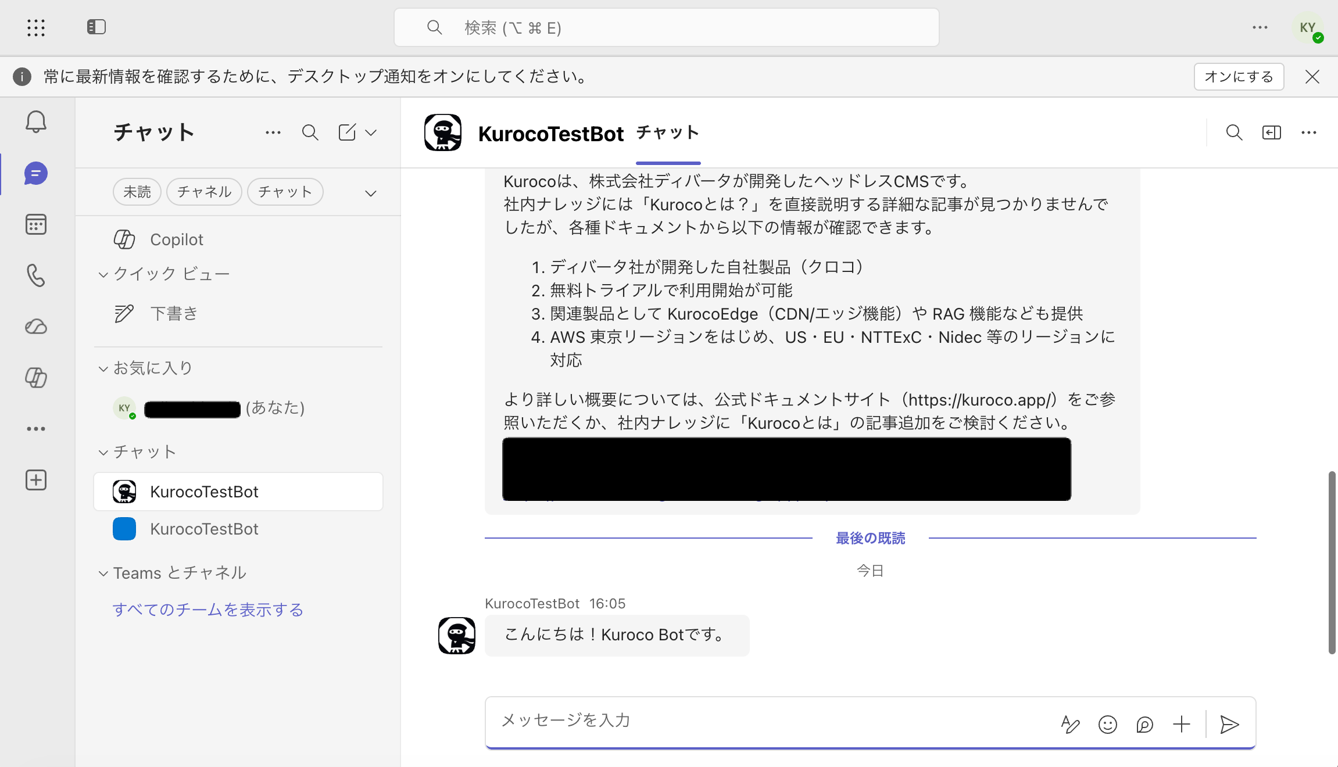Viewport: 1338px width, 767px height.
Task: Expand the filter chips chevron
Action: pyautogui.click(x=371, y=193)
